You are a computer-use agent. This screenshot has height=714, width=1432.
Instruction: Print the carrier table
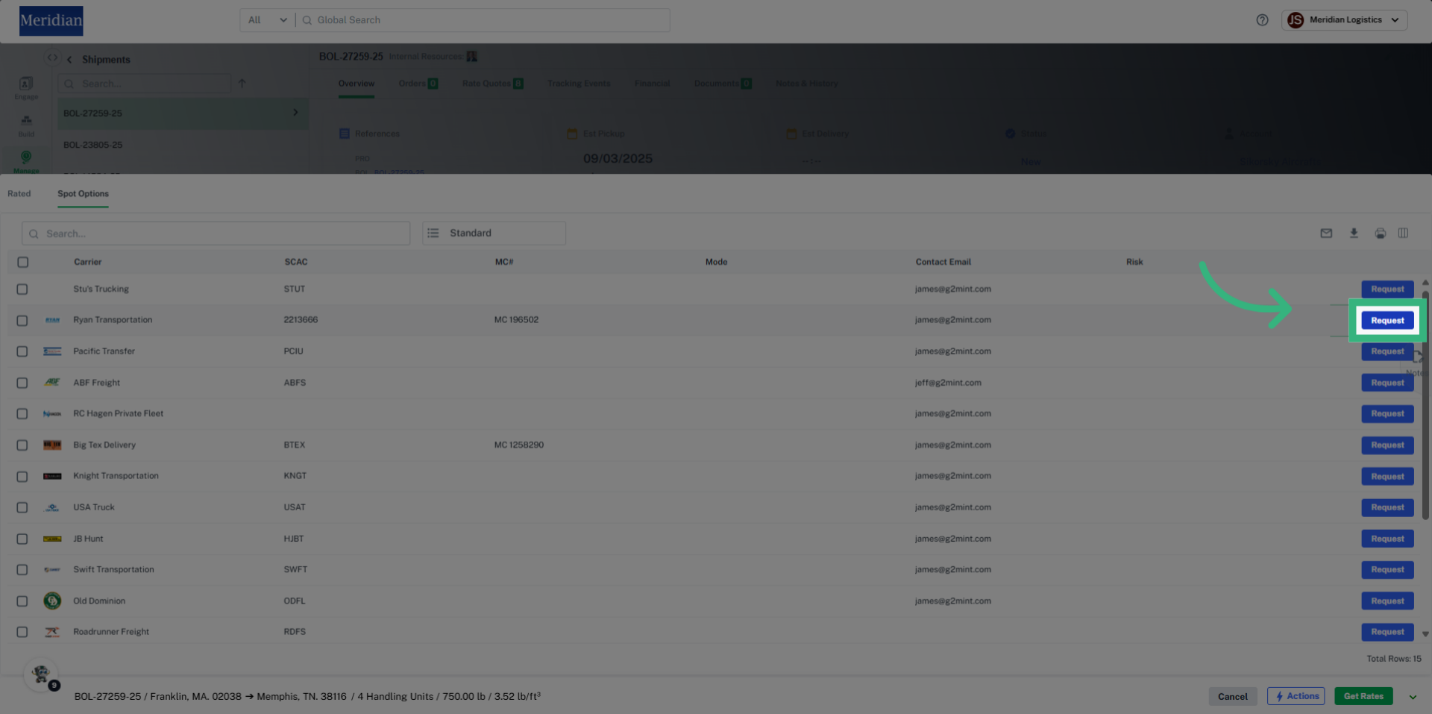tap(1381, 234)
